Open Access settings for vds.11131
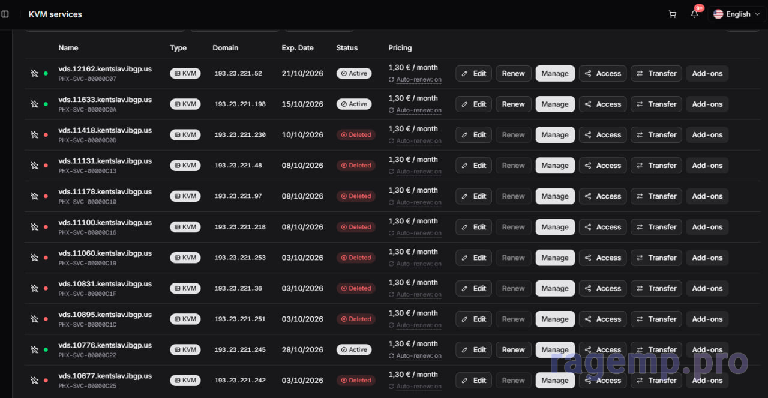This screenshot has width=768, height=398. [603, 166]
